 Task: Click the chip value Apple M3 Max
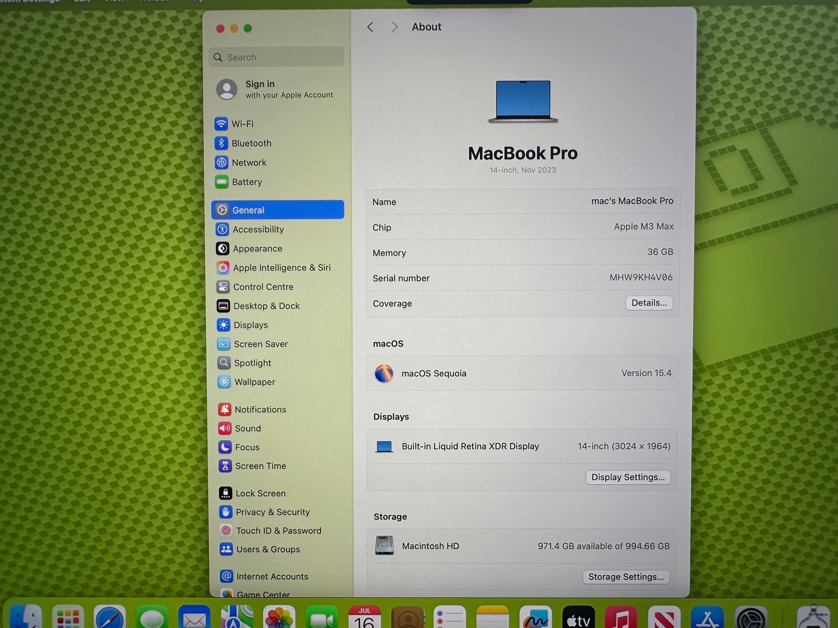pyautogui.click(x=643, y=226)
